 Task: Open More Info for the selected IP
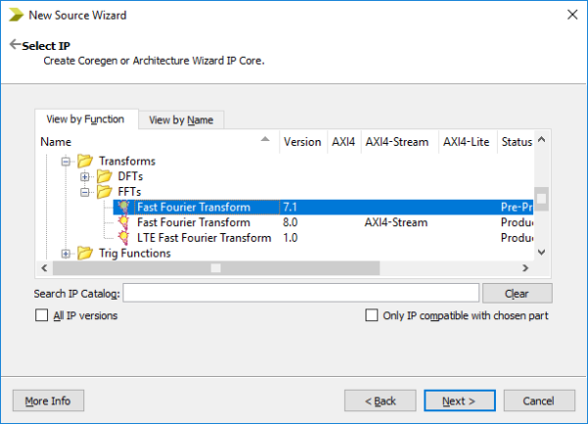(x=48, y=400)
